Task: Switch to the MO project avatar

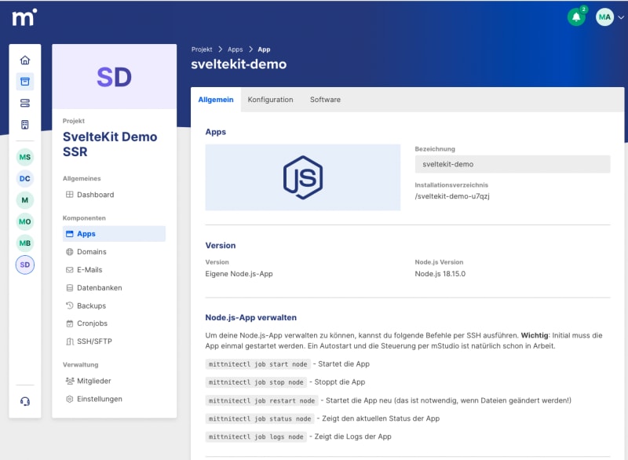Action: click(x=25, y=222)
